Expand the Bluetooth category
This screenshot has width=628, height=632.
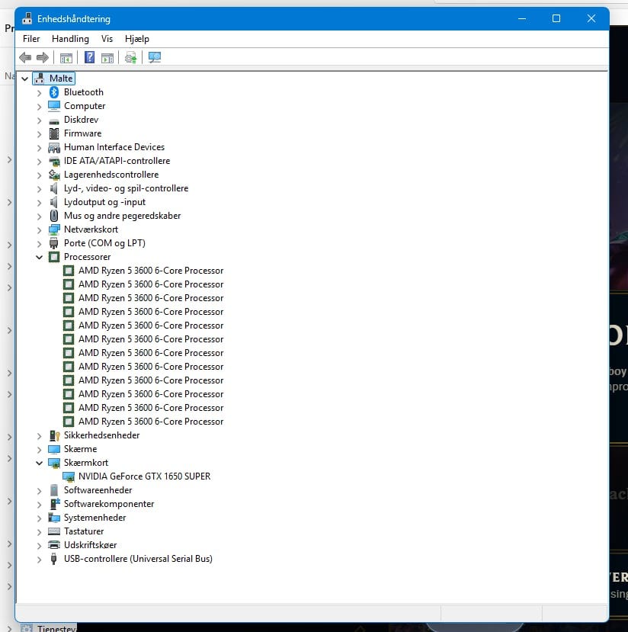39,93
